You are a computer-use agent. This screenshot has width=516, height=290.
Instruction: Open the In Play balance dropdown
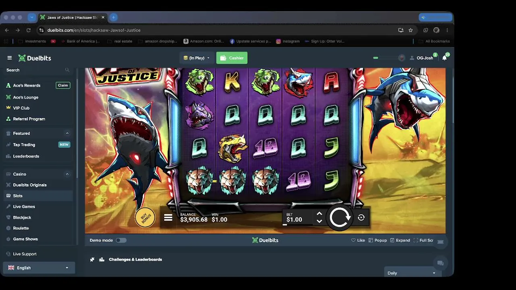[197, 58]
